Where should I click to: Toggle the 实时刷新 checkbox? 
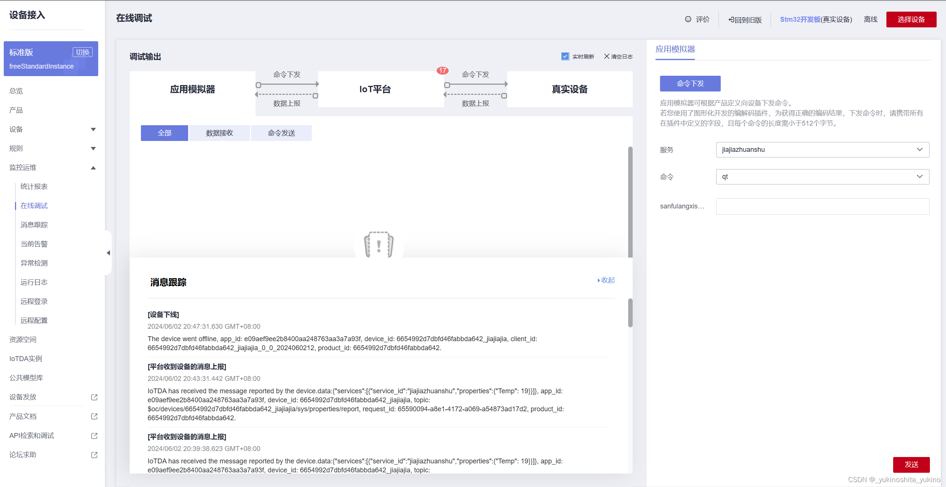point(565,56)
